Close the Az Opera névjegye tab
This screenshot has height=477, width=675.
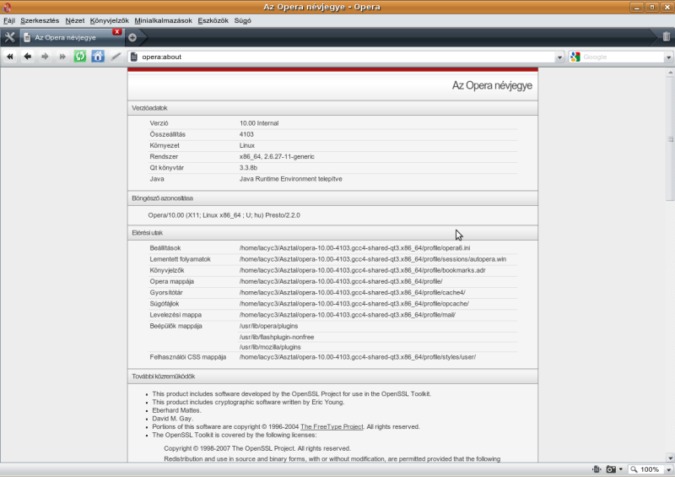[116, 32]
